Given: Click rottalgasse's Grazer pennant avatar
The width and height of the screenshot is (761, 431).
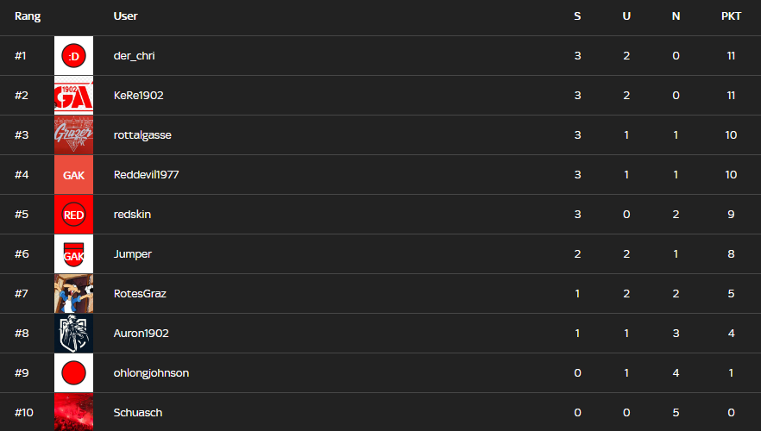Looking at the screenshot, I should pos(73,135).
